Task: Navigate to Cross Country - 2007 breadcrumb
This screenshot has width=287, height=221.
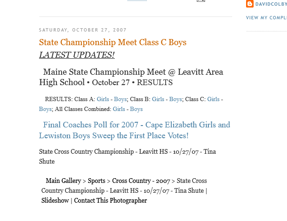Action: click(x=141, y=181)
